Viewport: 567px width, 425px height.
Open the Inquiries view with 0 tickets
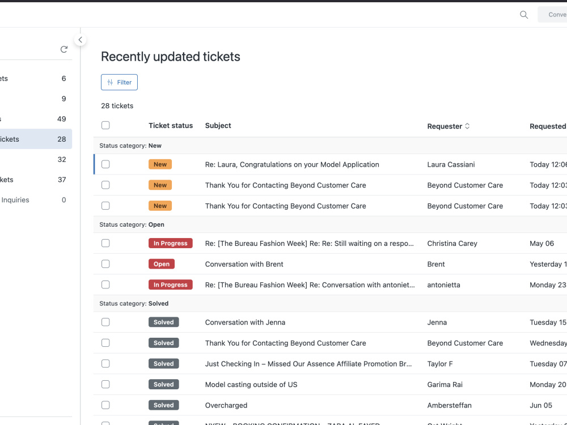coord(36,200)
